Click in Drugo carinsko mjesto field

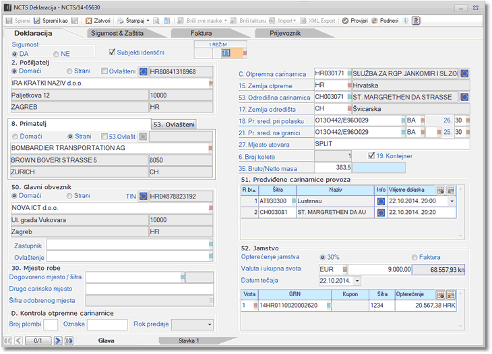tap(150, 289)
